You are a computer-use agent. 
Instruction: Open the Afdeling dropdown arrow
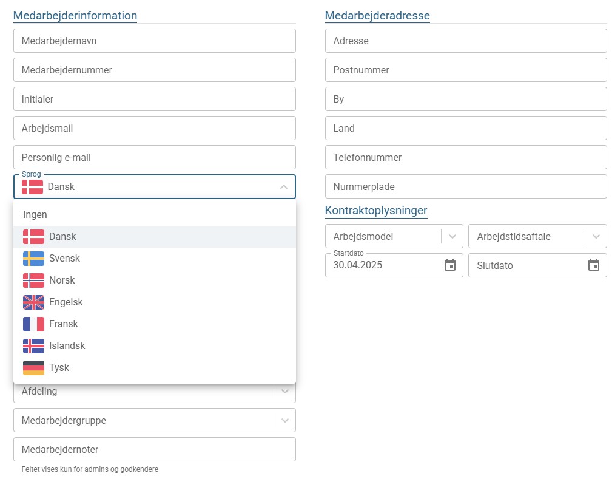coord(284,391)
